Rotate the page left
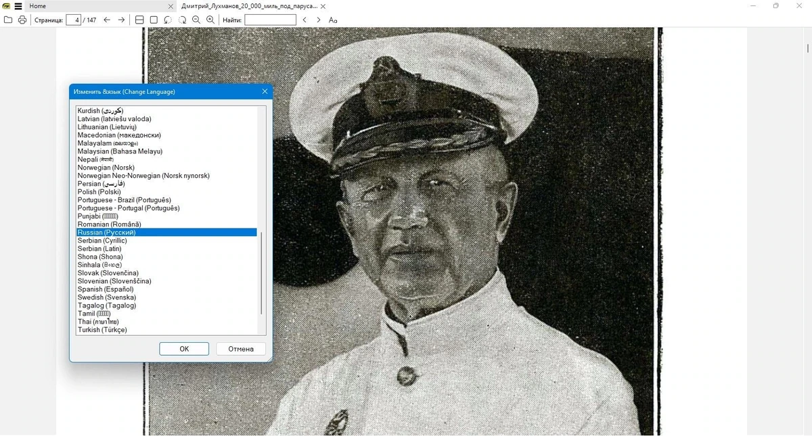812x436 pixels. click(x=168, y=20)
